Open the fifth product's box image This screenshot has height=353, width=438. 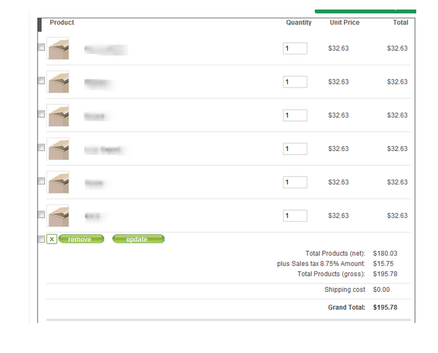[x=58, y=182]
